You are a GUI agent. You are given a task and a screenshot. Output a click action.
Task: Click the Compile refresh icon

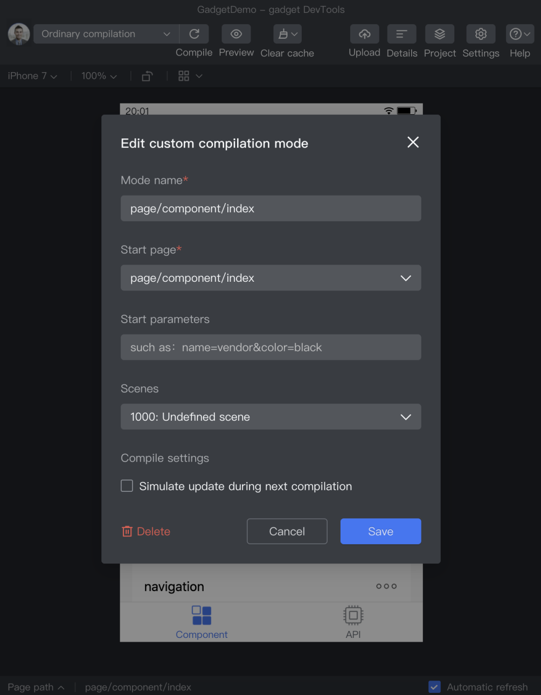[x=195, y=34]
